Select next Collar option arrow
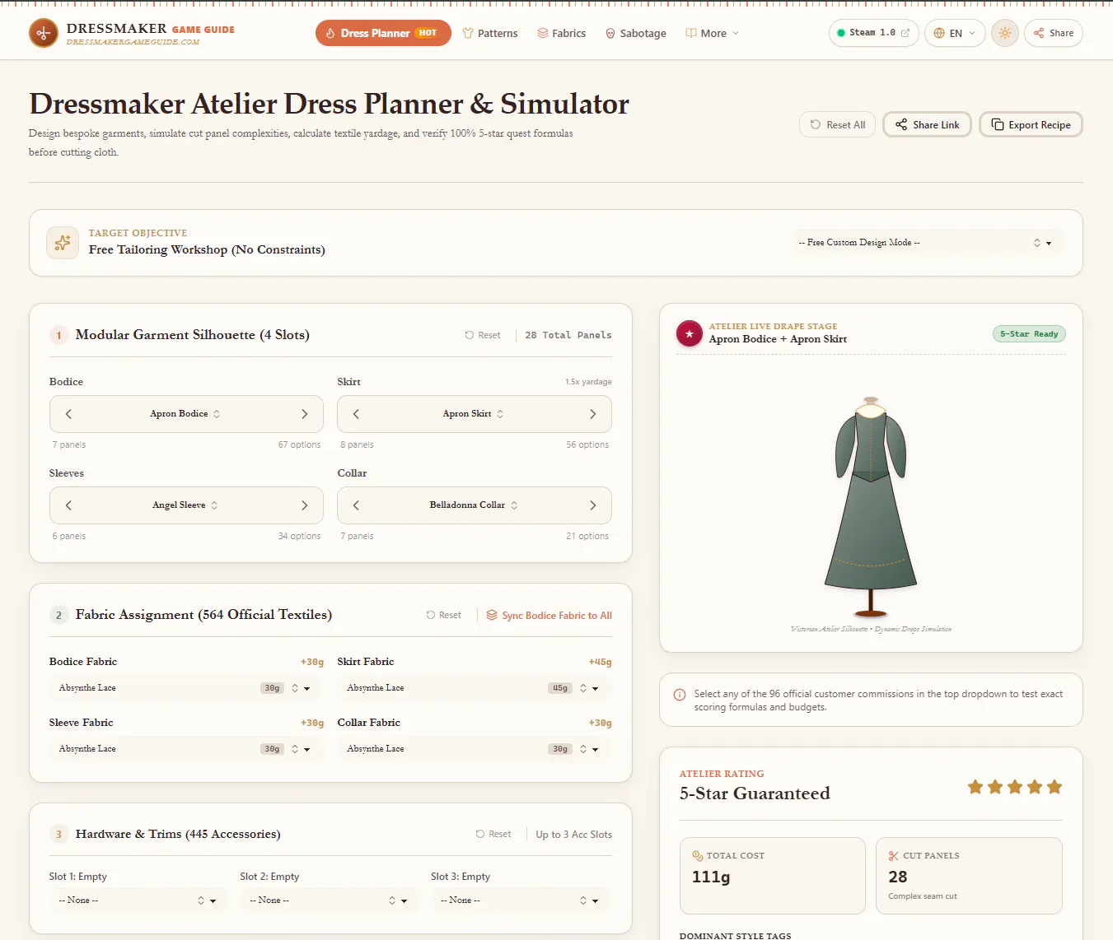 pos(593,505)
